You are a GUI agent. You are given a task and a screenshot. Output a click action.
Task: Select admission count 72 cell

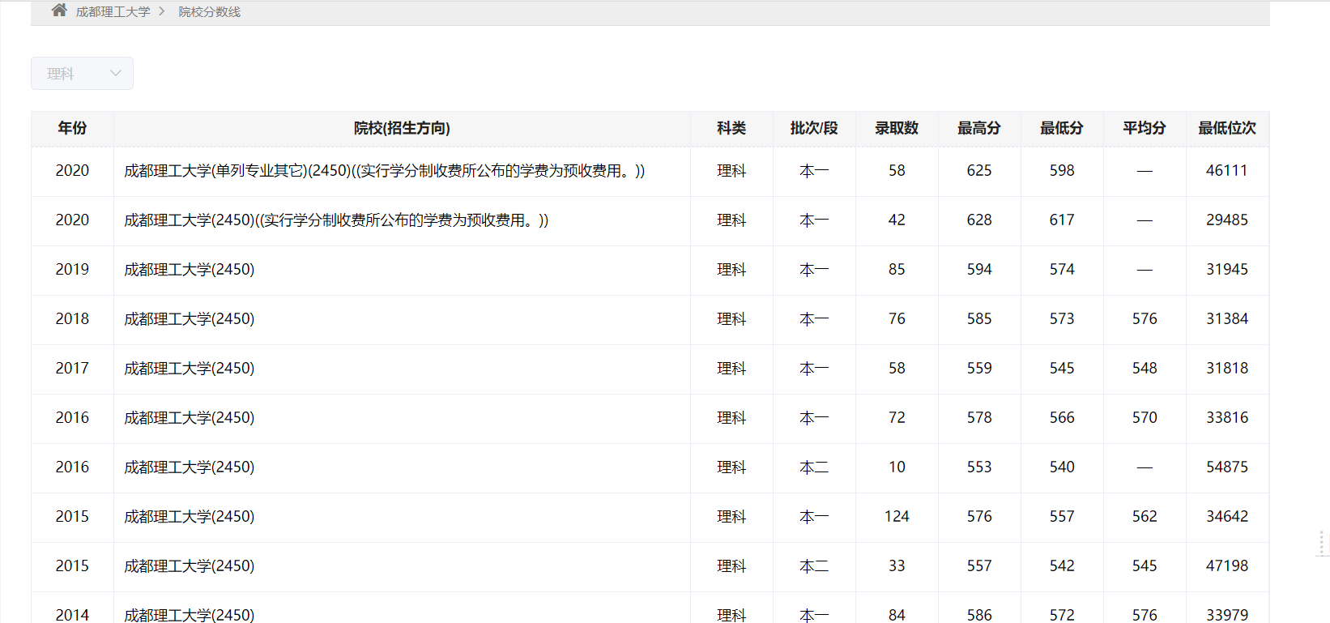(x=897, y=418)
